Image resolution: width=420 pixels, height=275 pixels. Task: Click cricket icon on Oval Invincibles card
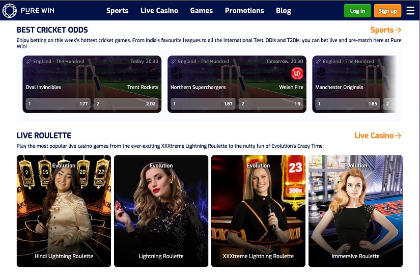pyautogui.click(x=29, y=62)
